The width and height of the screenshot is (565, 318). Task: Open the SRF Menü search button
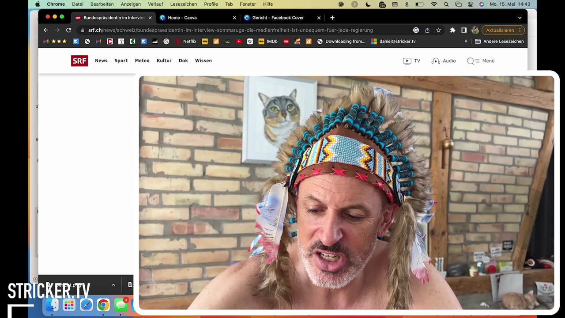pyautogui.click(x=481, y=61)
